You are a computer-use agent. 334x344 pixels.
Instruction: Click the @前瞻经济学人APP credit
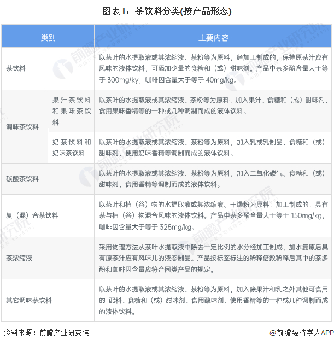tap(302, 333)
